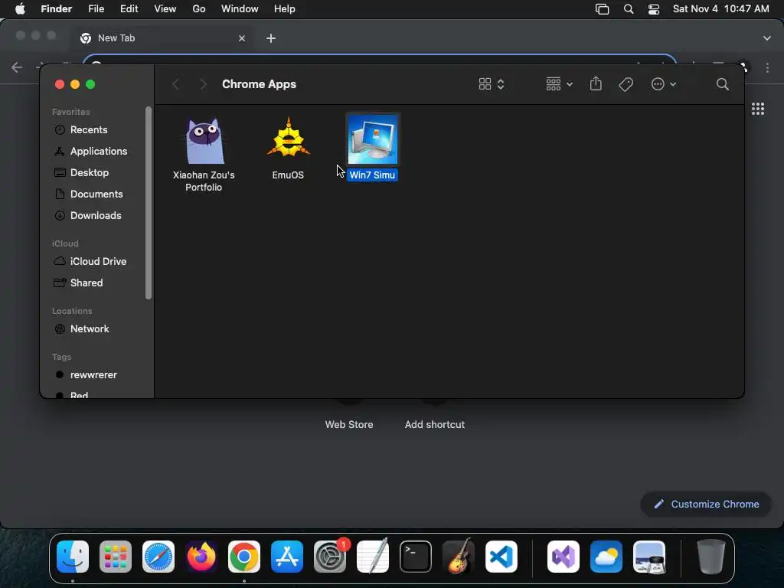Go forward in Finder history
784x588 pixels.
click(x=202, y=84)
